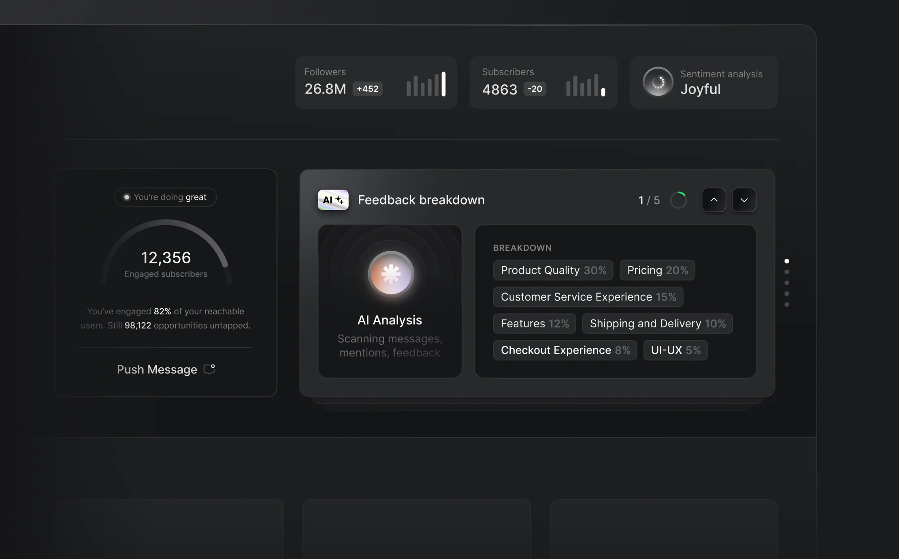Click the Sentiment analysis spinner icon

click(x=658, y=82)
